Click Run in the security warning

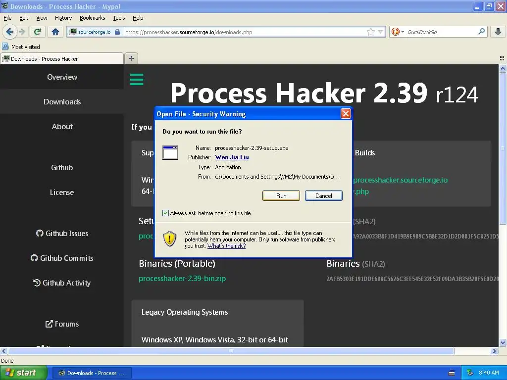pyautogui.click(x=281, y=196)
